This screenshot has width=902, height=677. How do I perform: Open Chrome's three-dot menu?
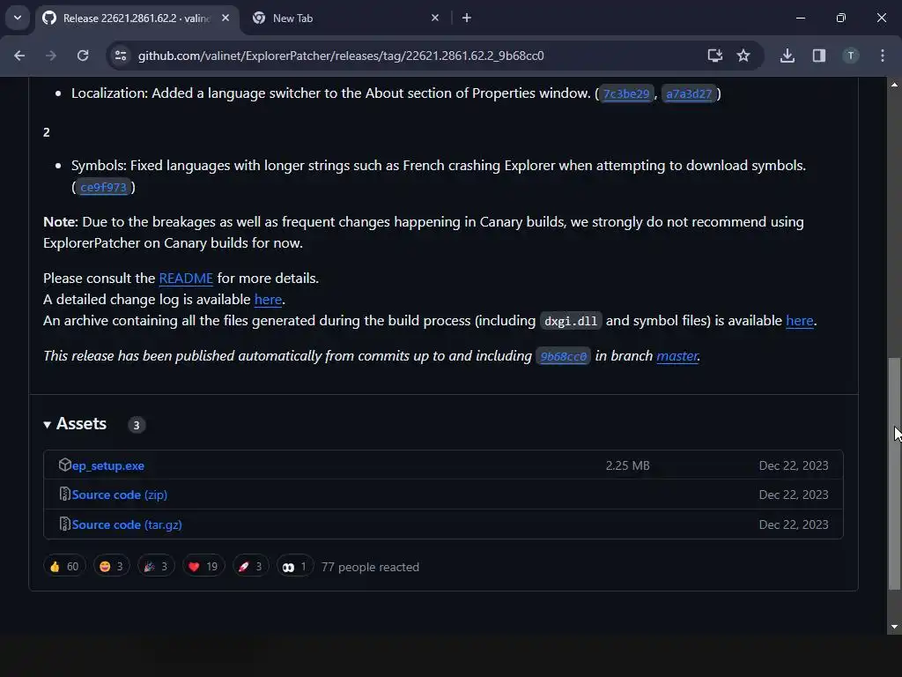pos(883,56)
